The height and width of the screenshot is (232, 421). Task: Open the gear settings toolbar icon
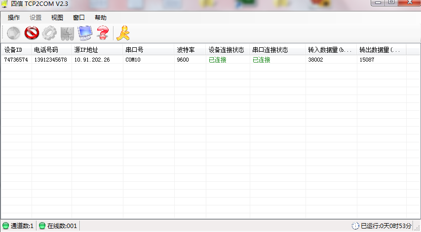[49, 33]
